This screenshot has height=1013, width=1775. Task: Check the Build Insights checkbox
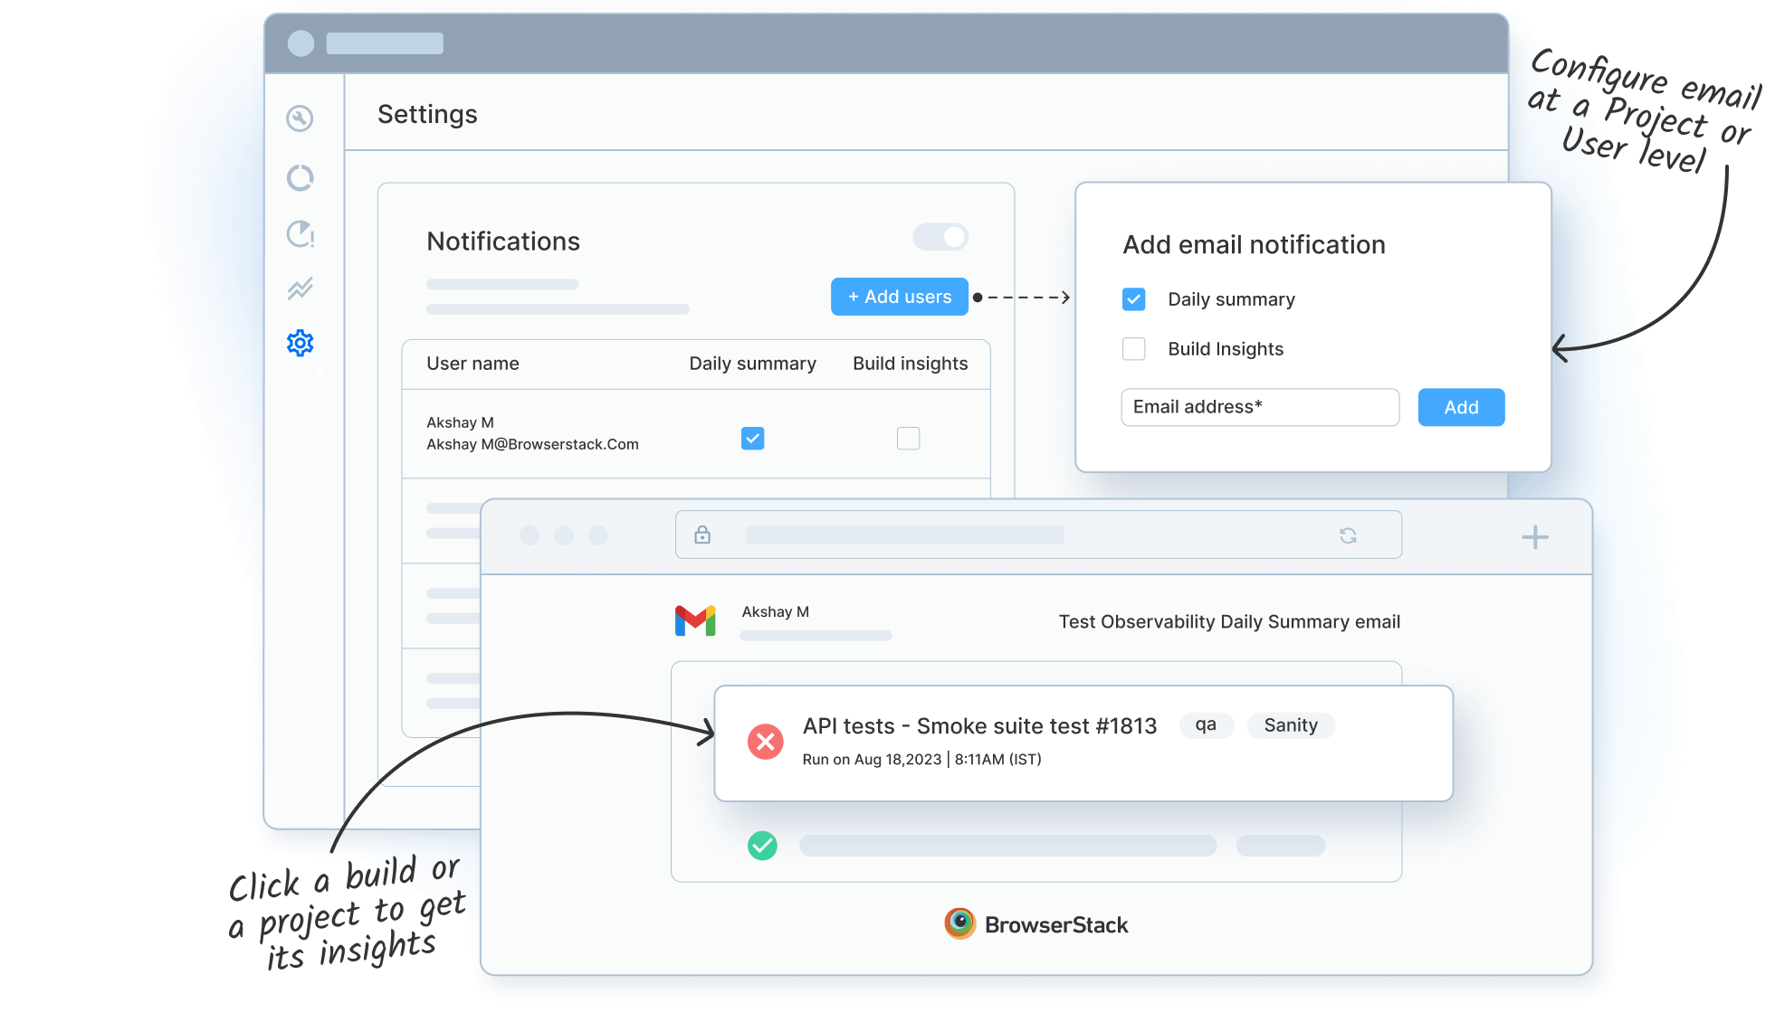tap(1133, 349)
